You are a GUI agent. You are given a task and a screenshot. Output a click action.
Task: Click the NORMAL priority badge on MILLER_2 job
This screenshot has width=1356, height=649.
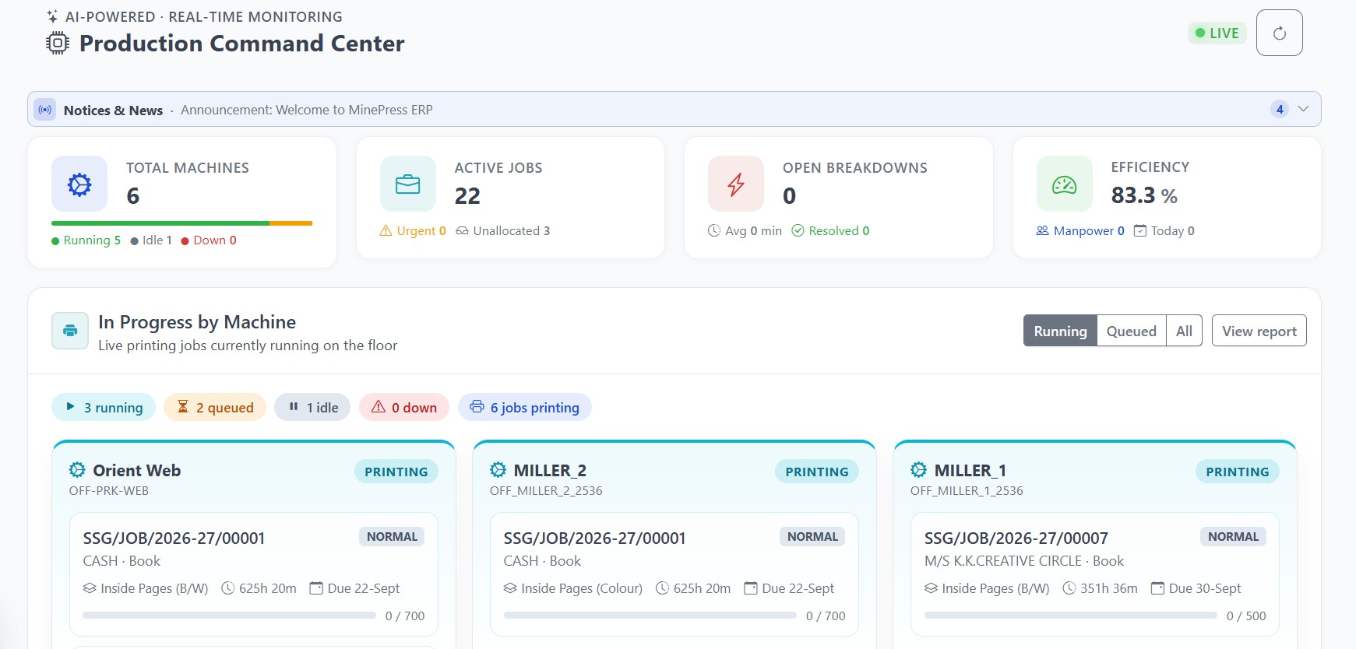tap(812, 537)
